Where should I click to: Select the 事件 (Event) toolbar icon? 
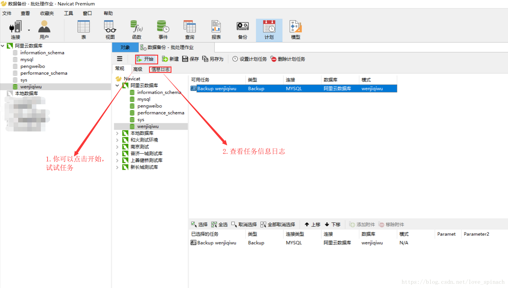pyautogui.click(x=163, y=30)
